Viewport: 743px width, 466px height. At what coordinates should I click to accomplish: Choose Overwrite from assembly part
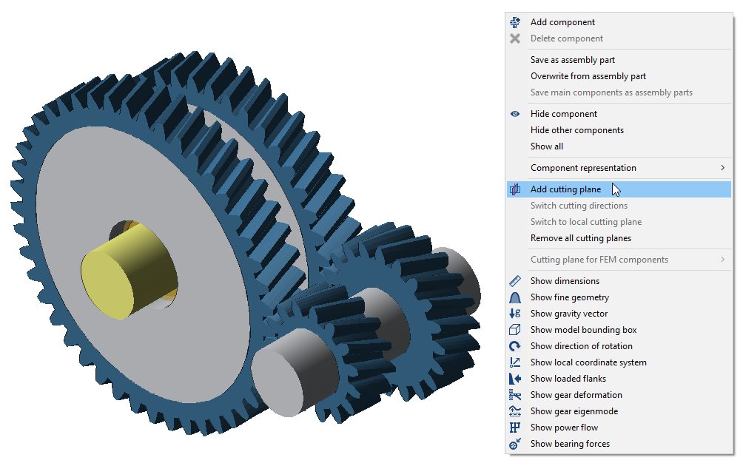click(x=588, y=76)
